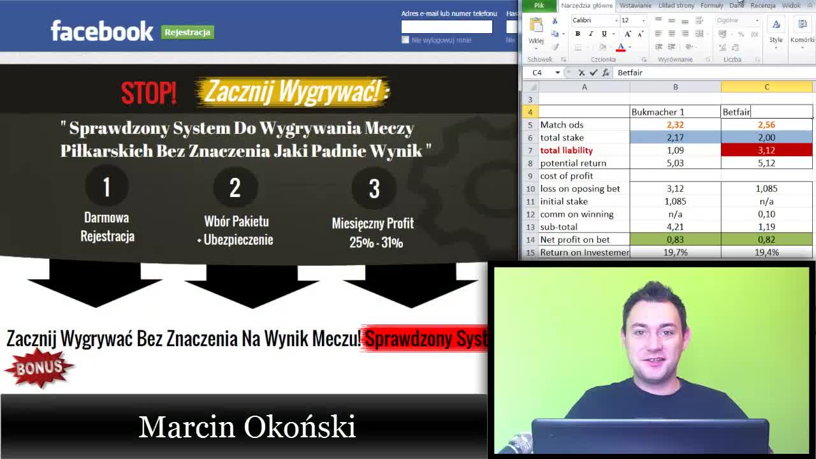
Task: Open Schowek clipboard dialog launcher
Action: pos(564,60)
